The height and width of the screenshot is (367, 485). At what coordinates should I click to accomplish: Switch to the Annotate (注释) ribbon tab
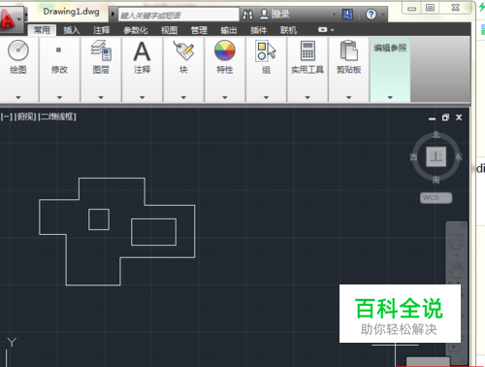tap(101, 30)
